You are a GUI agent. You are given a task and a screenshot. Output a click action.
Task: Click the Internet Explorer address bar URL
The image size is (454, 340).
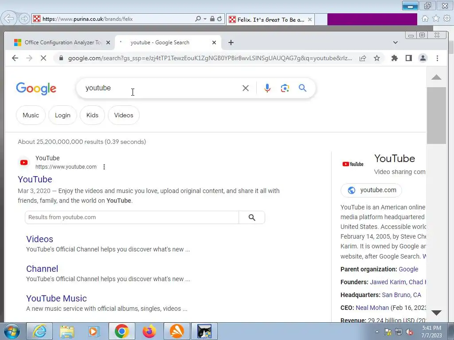(x=116, y=19)
